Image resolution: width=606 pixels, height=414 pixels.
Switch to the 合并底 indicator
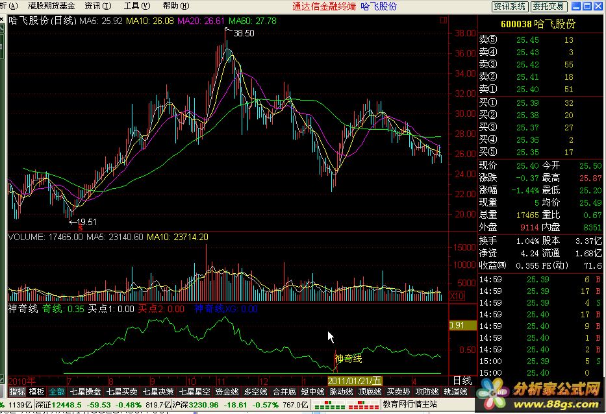(x=284, y=391)
